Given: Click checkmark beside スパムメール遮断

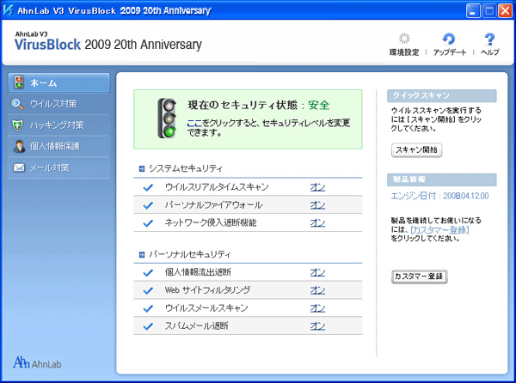Looking at the screenshot, I should [148, 325].
